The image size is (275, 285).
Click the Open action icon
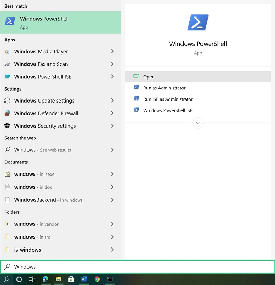coord(136,76)
